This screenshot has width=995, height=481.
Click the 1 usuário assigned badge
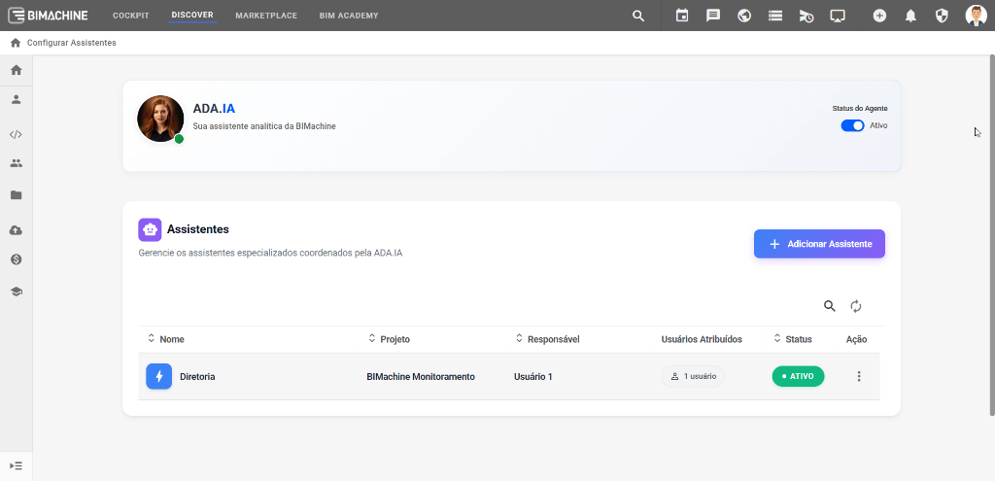693,376
